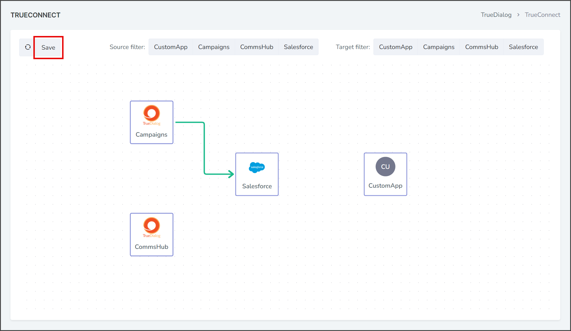Toggle CustomApp in the Source filter
Image resolution: width=571 pixels, height=331 pixels.
[171, 47]
